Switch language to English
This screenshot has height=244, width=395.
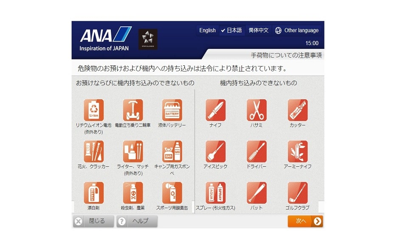coord(207,31)
